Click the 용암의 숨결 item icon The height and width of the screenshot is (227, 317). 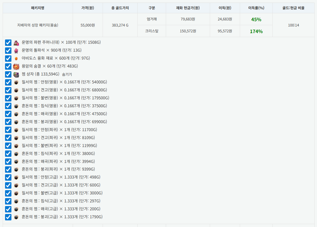pos(16,66)
